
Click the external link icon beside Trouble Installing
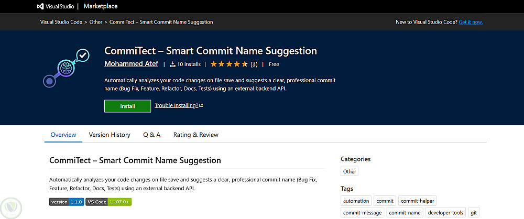(201, 106)
